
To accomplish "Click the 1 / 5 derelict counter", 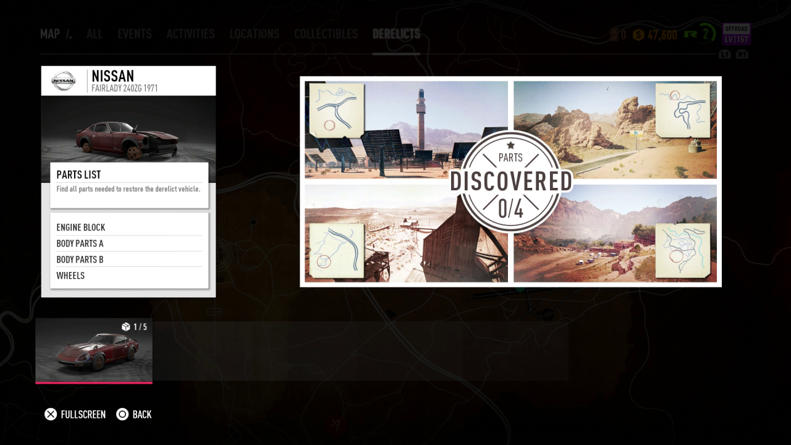I will coord(140,327).
